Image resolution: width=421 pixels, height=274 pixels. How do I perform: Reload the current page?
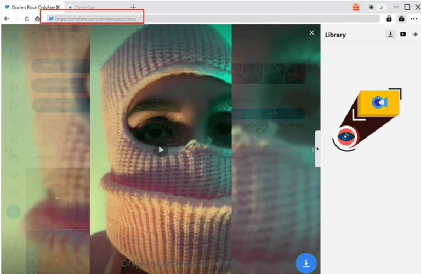coord(27,19)
